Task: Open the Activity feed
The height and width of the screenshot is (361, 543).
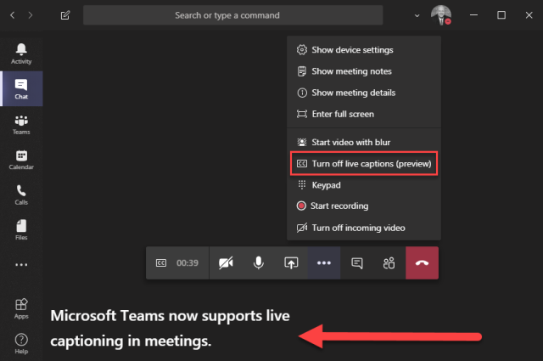Action: (21, 54)
